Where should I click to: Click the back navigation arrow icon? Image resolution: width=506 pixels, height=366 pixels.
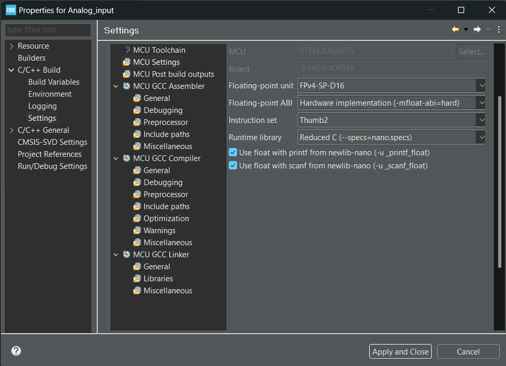(455, 30)
